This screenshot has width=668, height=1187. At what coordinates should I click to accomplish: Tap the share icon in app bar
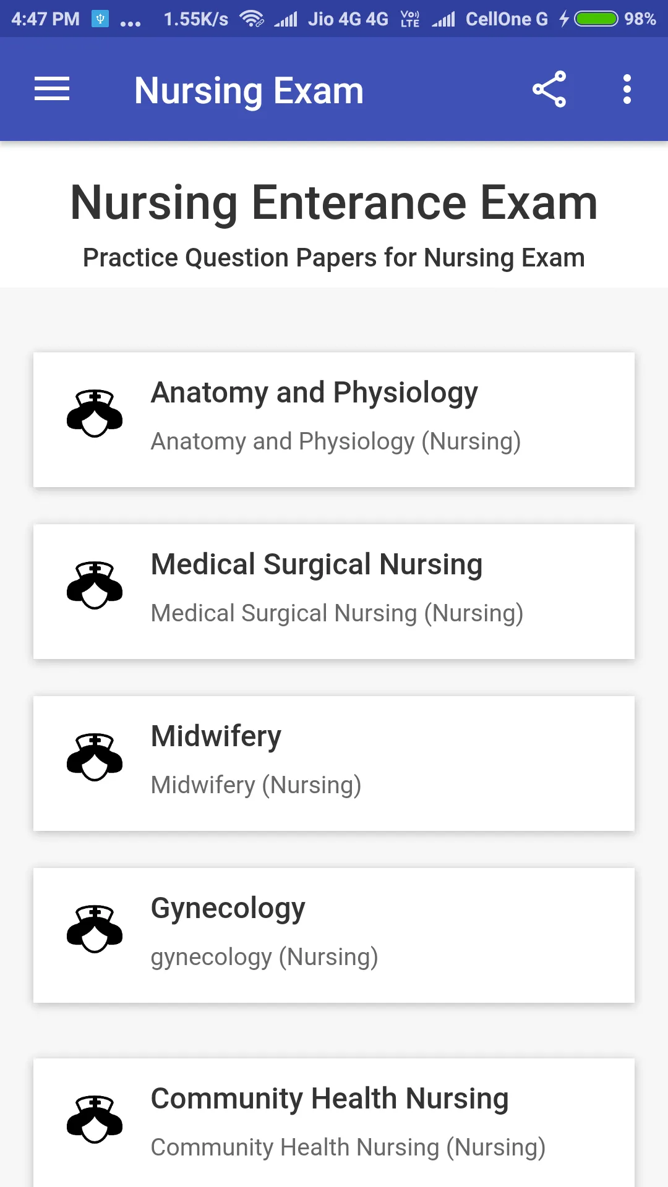pos(549,89)
